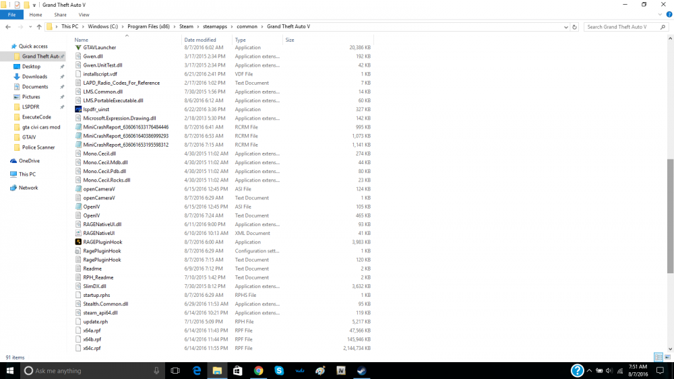Select the SlimDX.dll file
Image resolution: width=674 pixels, height=379 pixels.
(x=94, y=286)
